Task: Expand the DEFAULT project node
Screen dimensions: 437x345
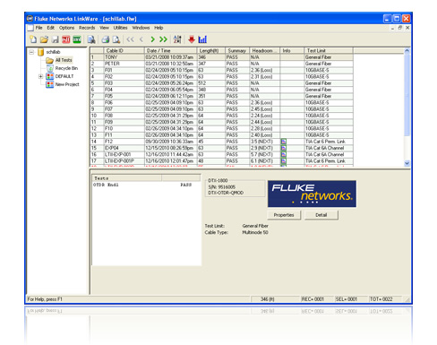Action: pos(40,76)
